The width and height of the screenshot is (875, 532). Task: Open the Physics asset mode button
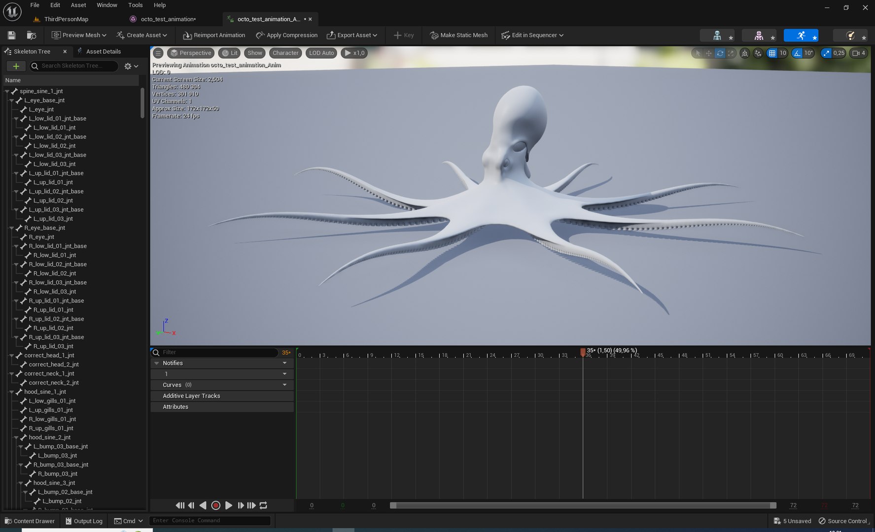850,35
